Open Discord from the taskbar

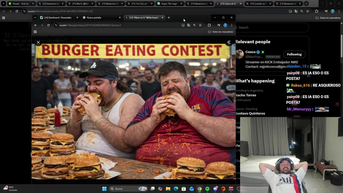(215, 189)
